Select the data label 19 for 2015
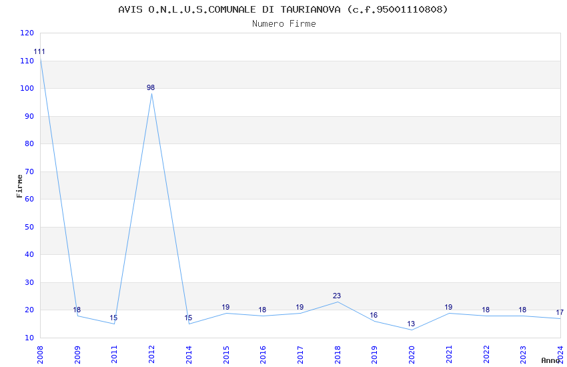Image resolution: width=567 pixels, height=367 pixels. coord(225,308)
